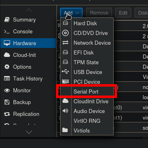Pick EFI Disk from the menu
148x148 pixels.
87,52
